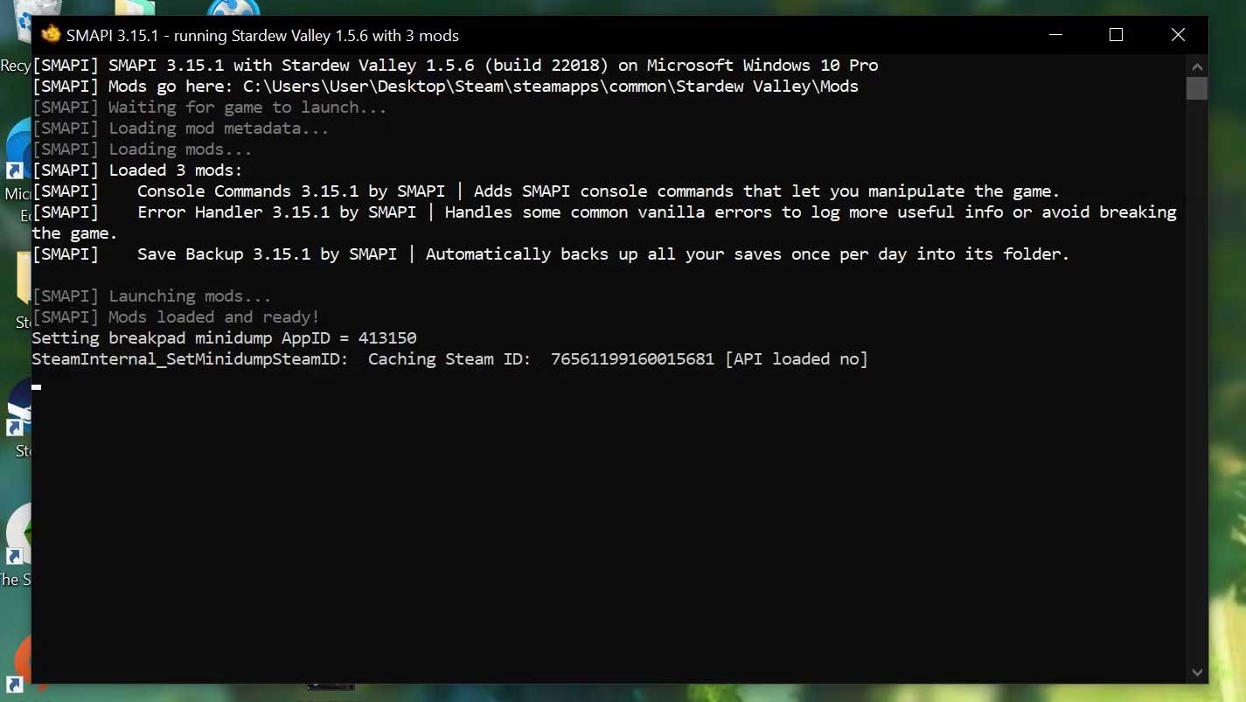This screenshot has height=702, width=1246.
Task: Minimize the SMAPI console window
Action: coord(1055,35)
